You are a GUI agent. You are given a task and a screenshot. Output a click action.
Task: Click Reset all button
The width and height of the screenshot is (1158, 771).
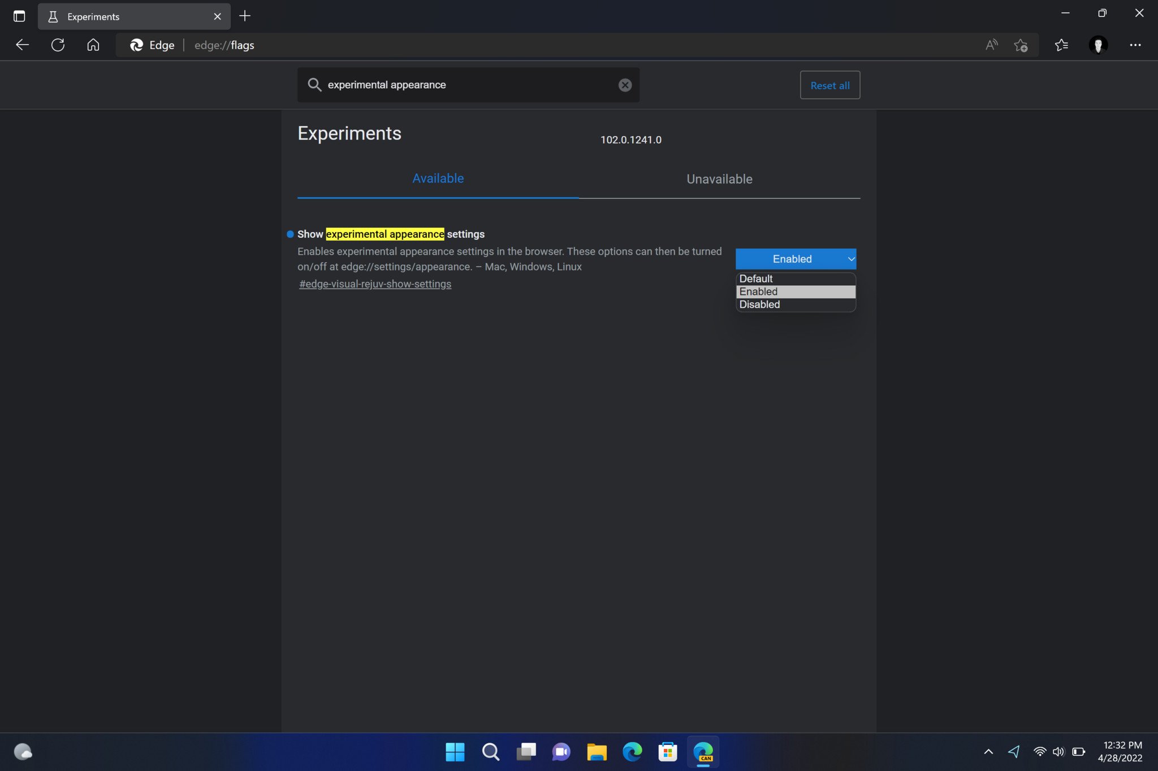[830, 84]
